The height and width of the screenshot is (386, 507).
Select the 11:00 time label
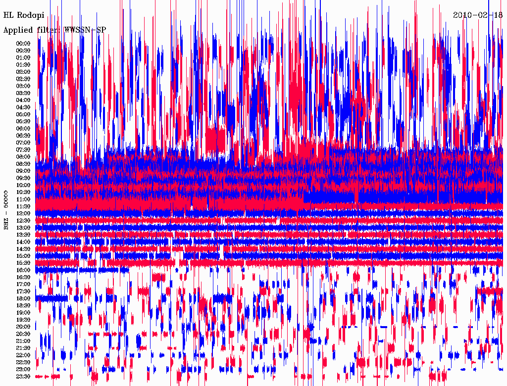pyautogui.click(x=23, y=199)
